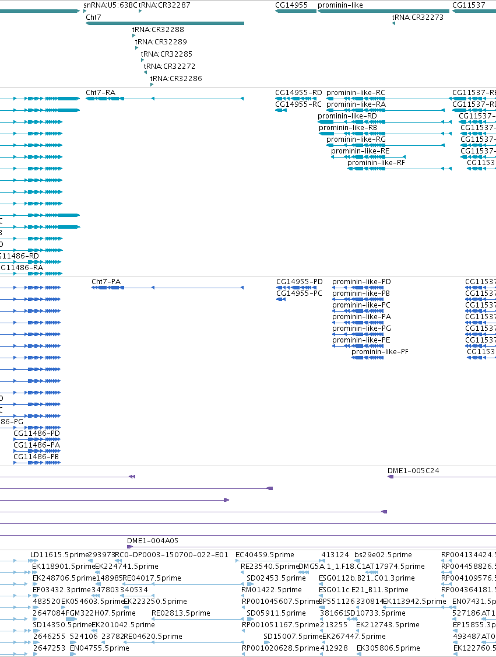Click the SD02453.5prime EST label
The image size is (496, 657).
click(x=276, y=578)
